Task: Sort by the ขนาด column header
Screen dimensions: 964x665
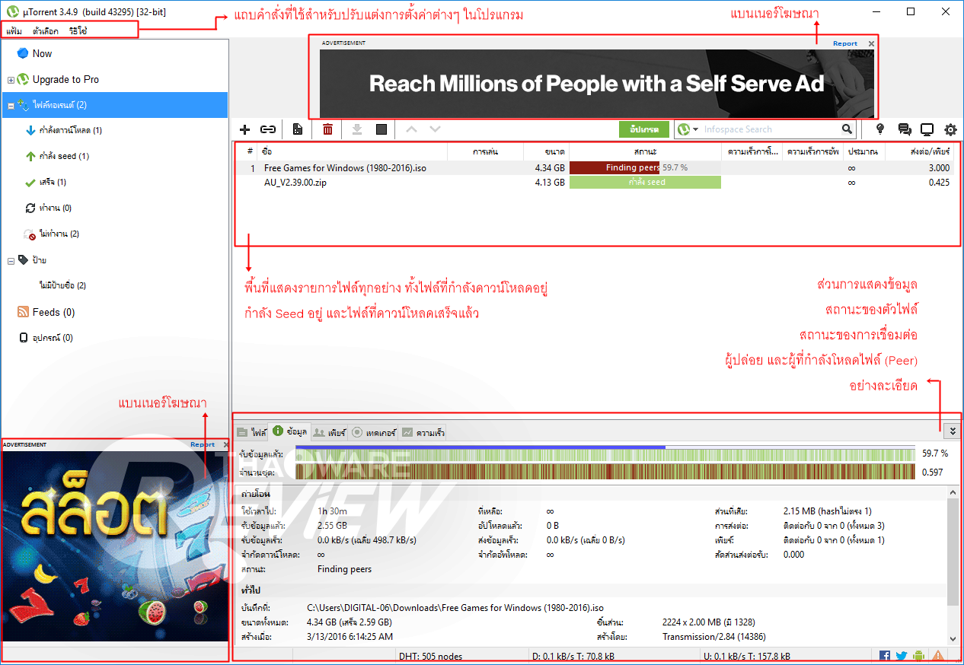Action: (x=546, y=151)
